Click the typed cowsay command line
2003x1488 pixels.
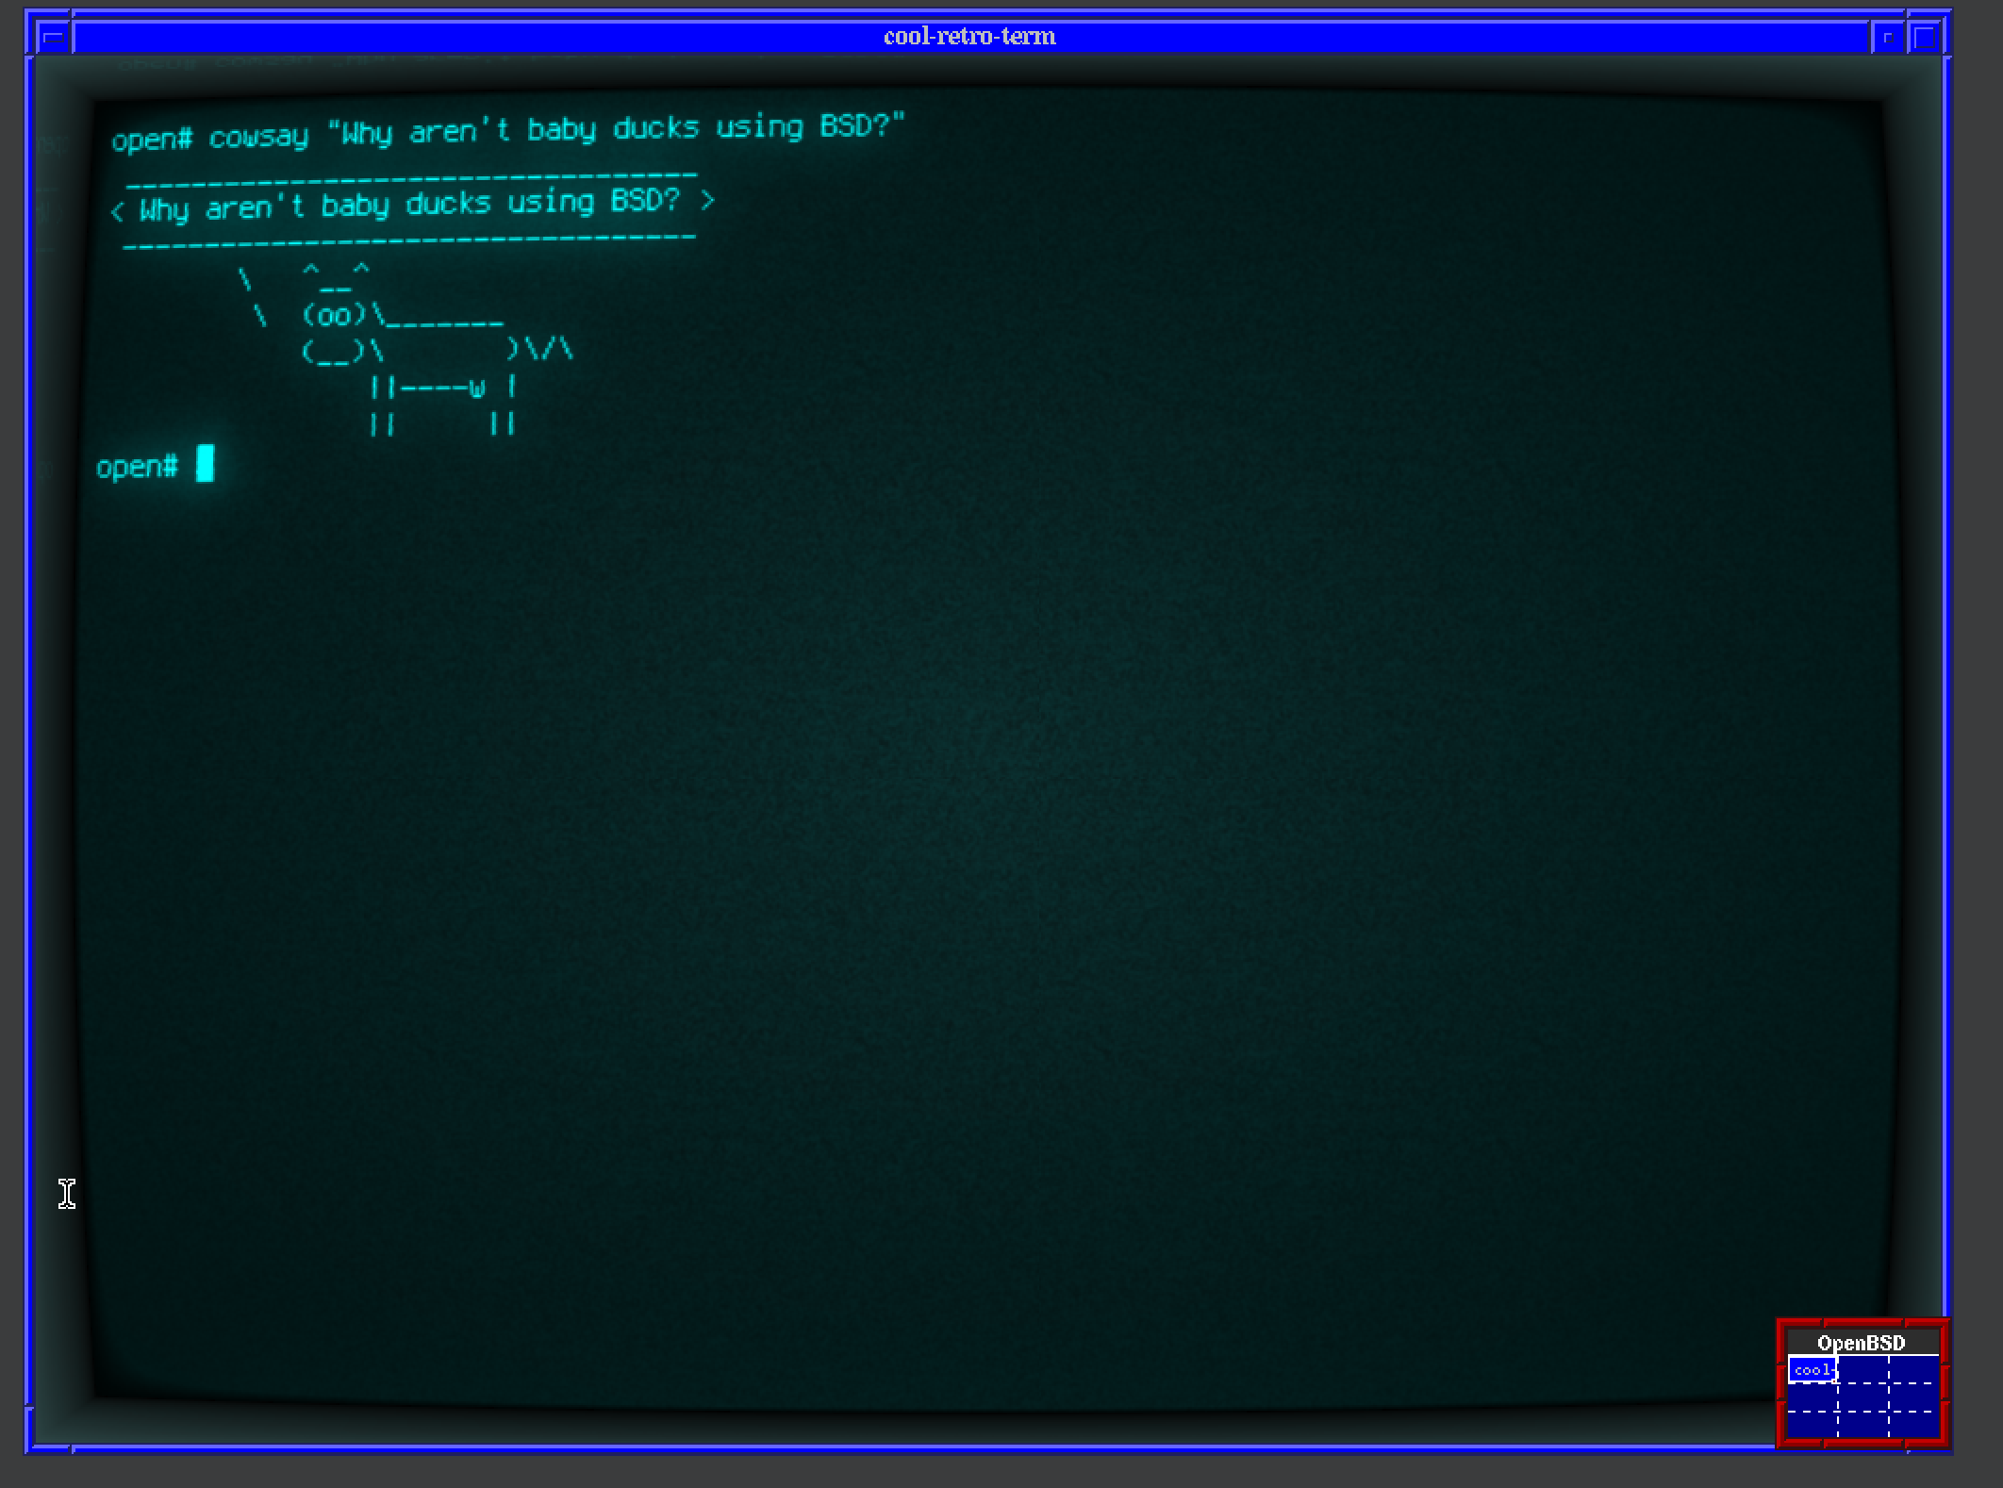pyautogui.click(x=508, y=132)
